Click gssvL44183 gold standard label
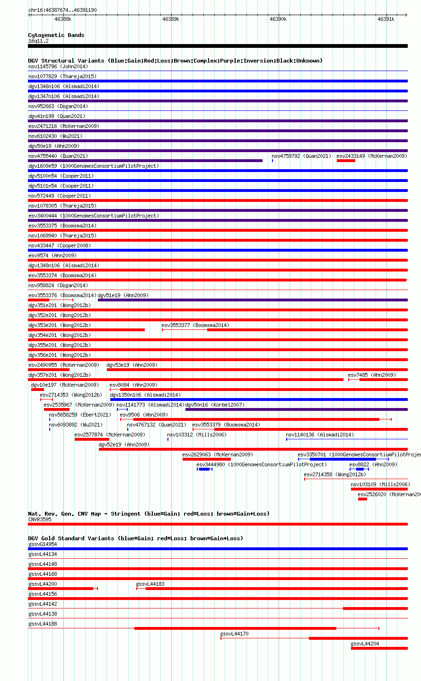The height and width of the screenshot is (681, 421). [150, 584]
